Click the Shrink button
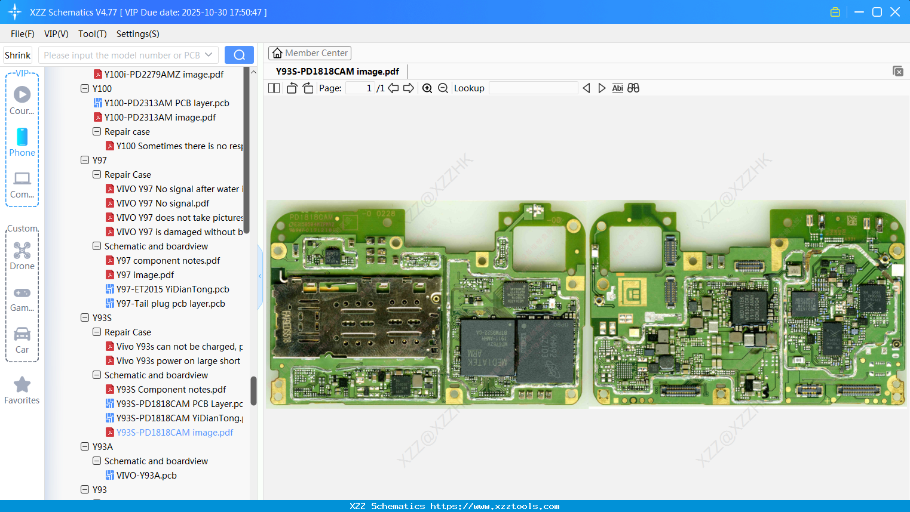This screenshot has height=512, width=910. tap(18, 55)
